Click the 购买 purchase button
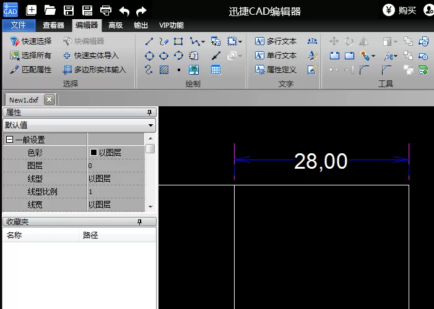The height and width of the screenshot is (309, 434). tap(400, 11)
